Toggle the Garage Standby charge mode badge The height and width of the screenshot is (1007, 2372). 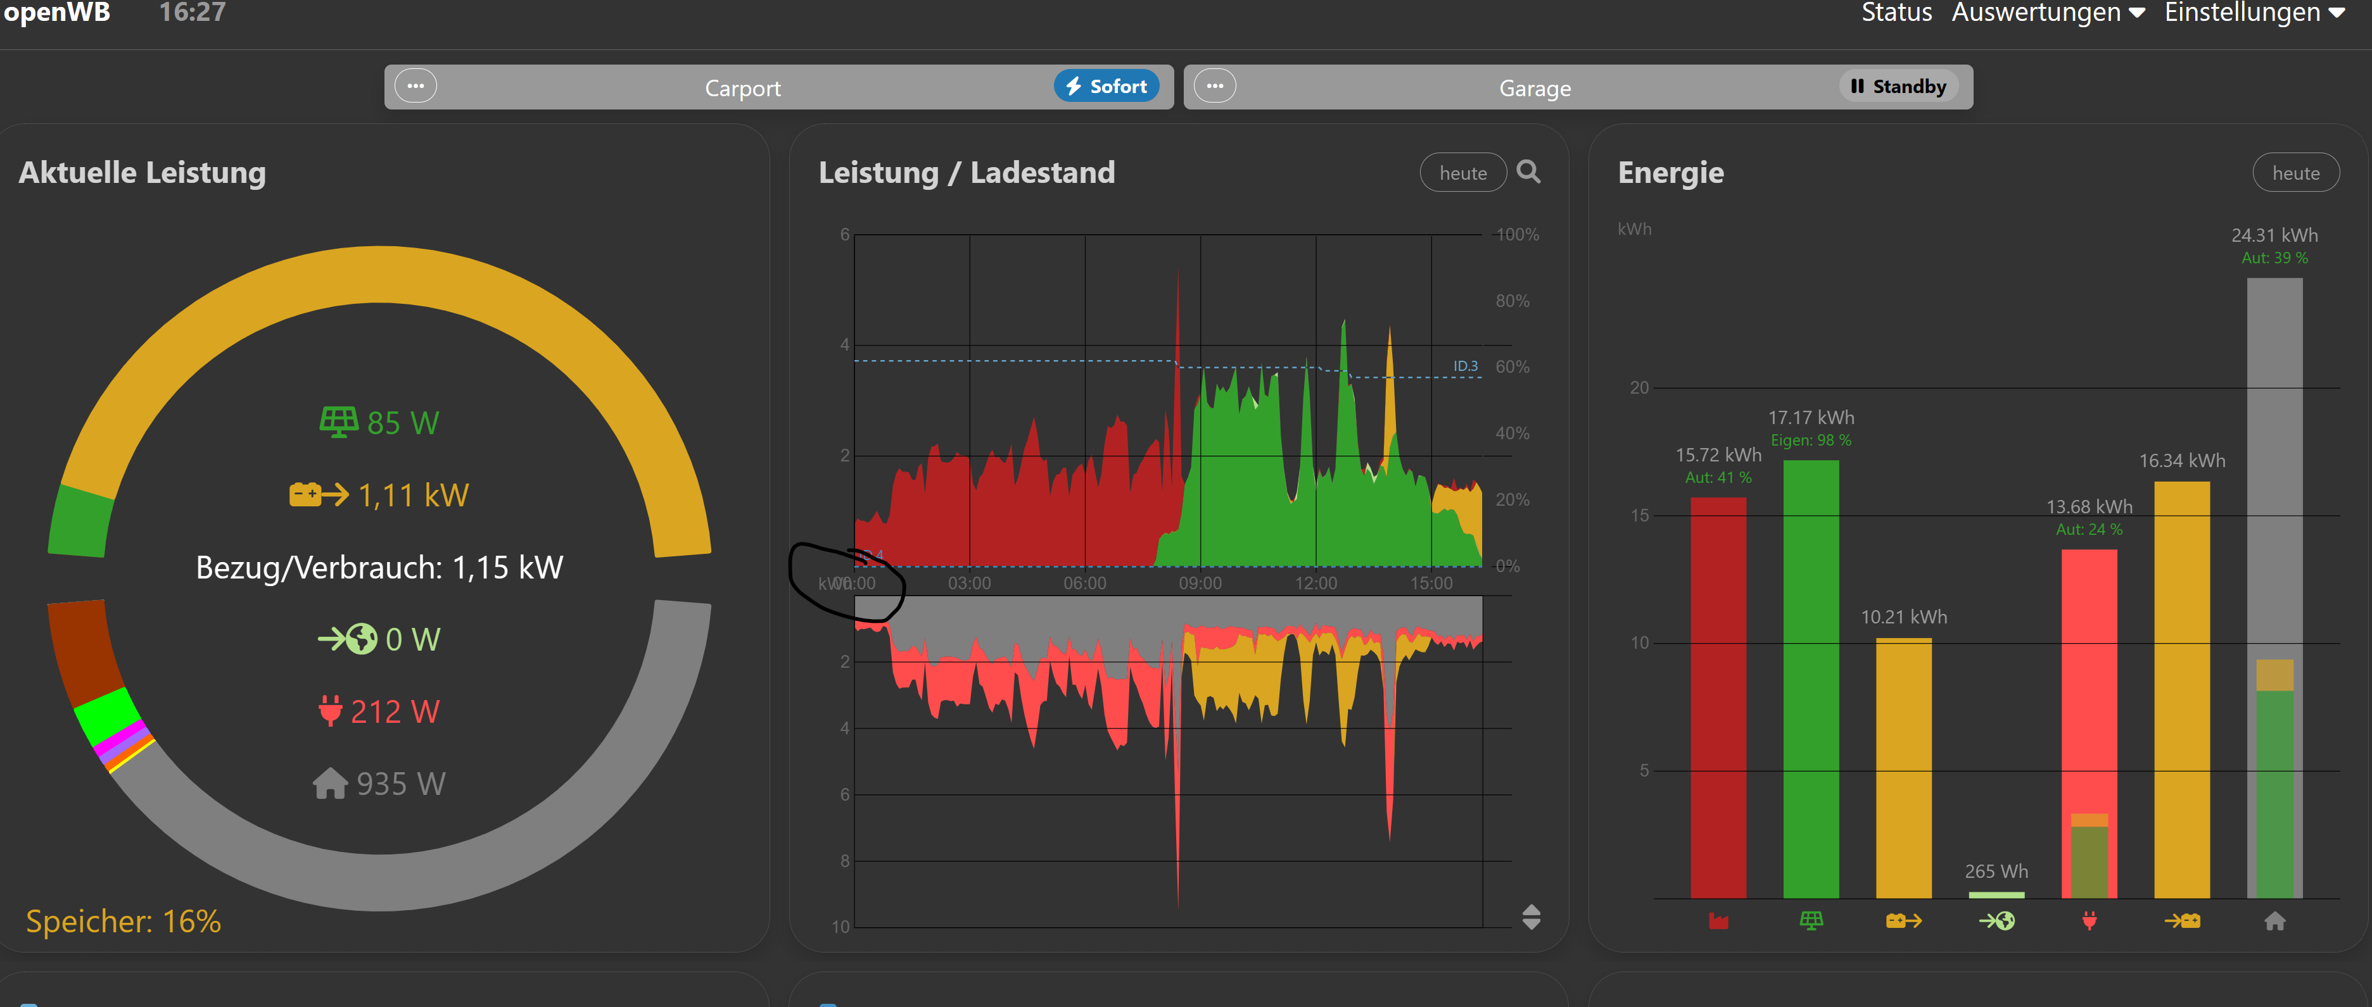(x=1898, y=87)
